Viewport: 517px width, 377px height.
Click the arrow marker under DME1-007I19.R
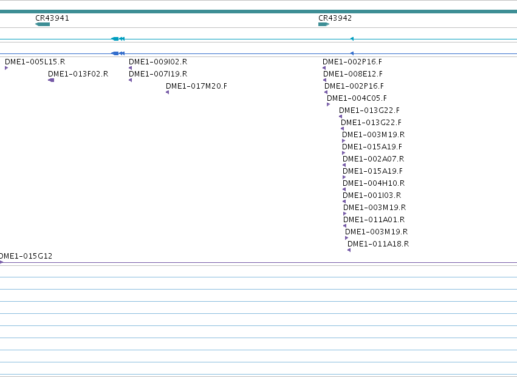point(130,80)
